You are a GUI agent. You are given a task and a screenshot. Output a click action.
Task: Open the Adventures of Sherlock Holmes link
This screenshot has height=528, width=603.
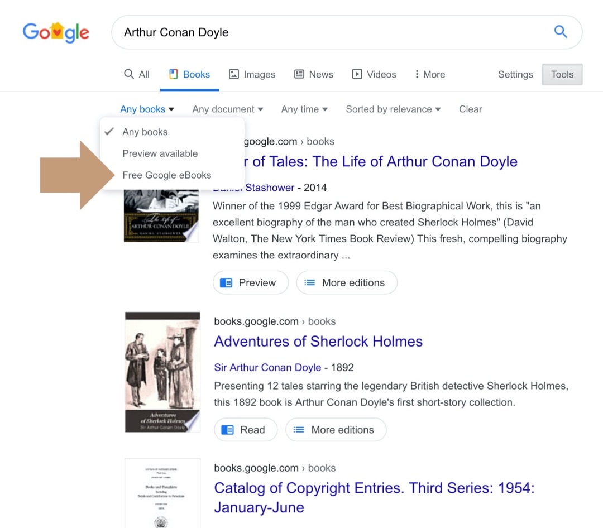coord(318,341)
